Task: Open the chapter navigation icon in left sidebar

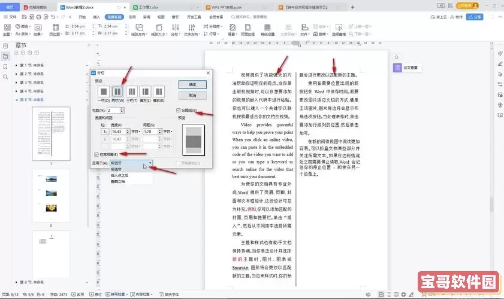Action: [x=5, y=56]
